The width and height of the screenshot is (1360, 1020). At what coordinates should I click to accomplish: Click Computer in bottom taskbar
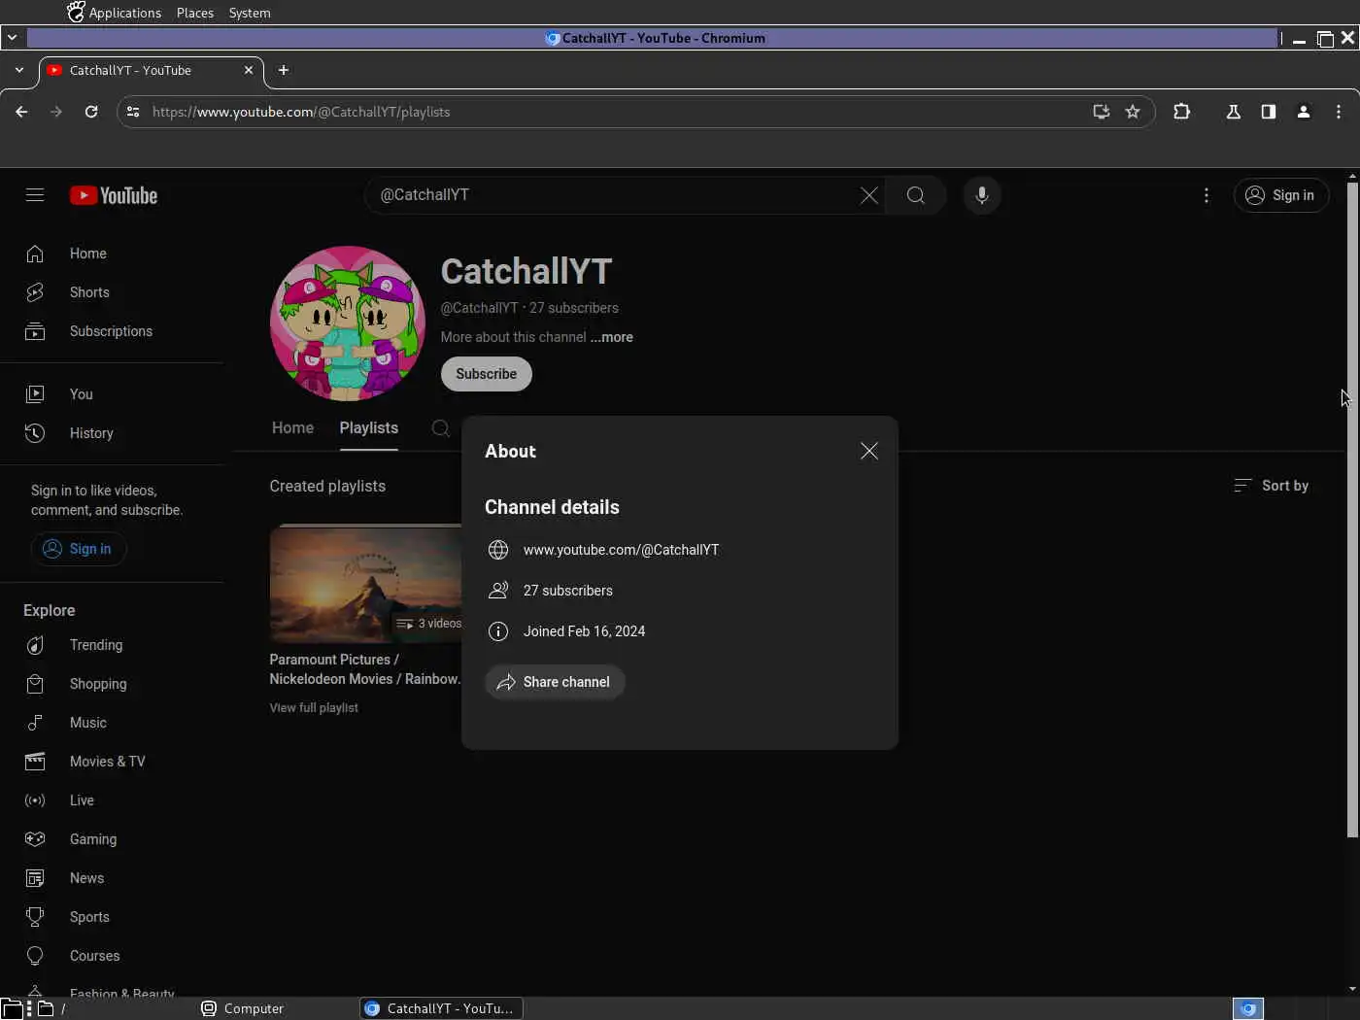pos(243,1008)
